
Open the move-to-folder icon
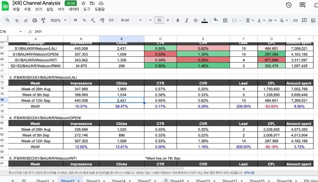(x=92, y=3)
